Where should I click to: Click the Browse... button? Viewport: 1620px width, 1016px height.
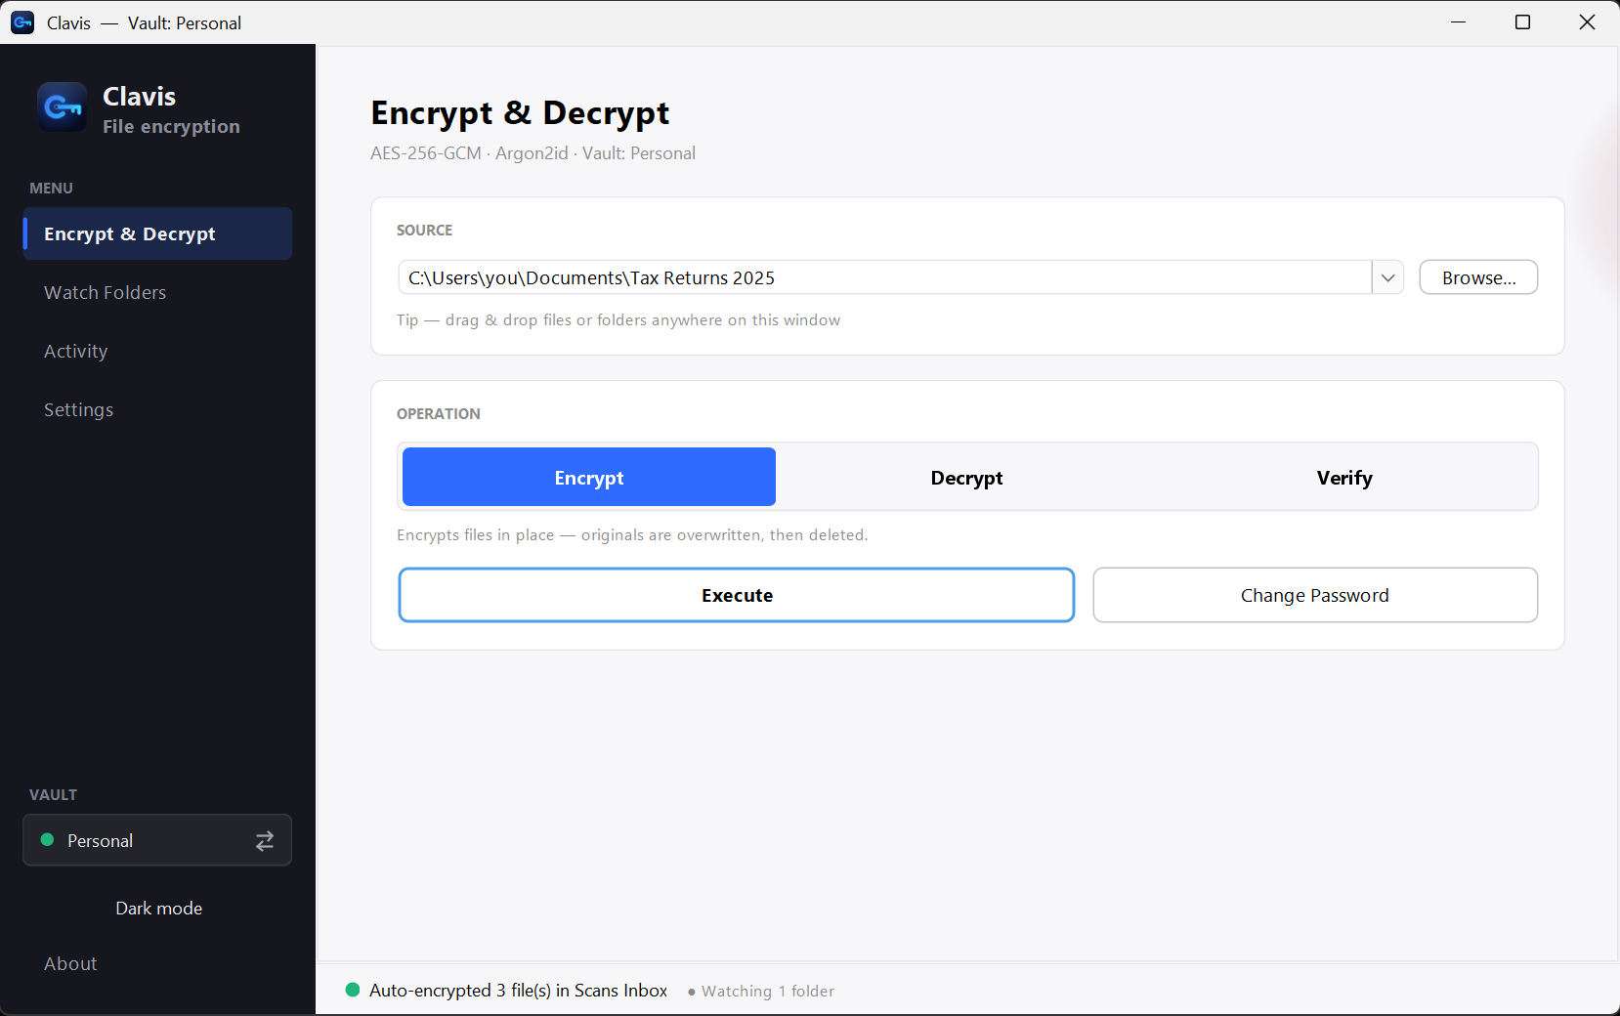coord(1478,277)
